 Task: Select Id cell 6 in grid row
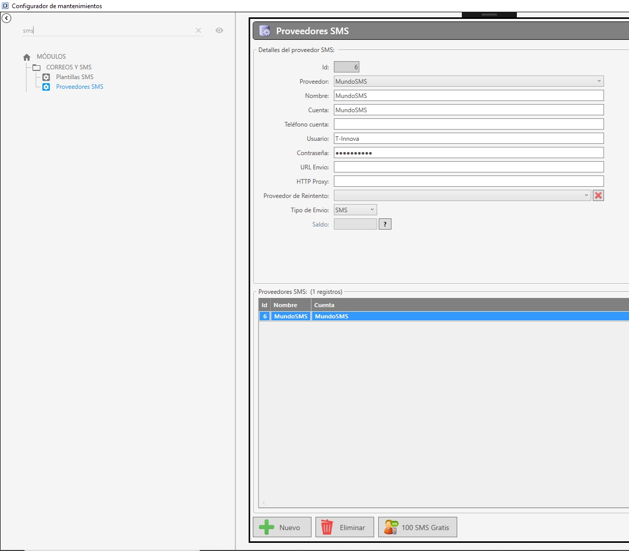coord(265,316)
